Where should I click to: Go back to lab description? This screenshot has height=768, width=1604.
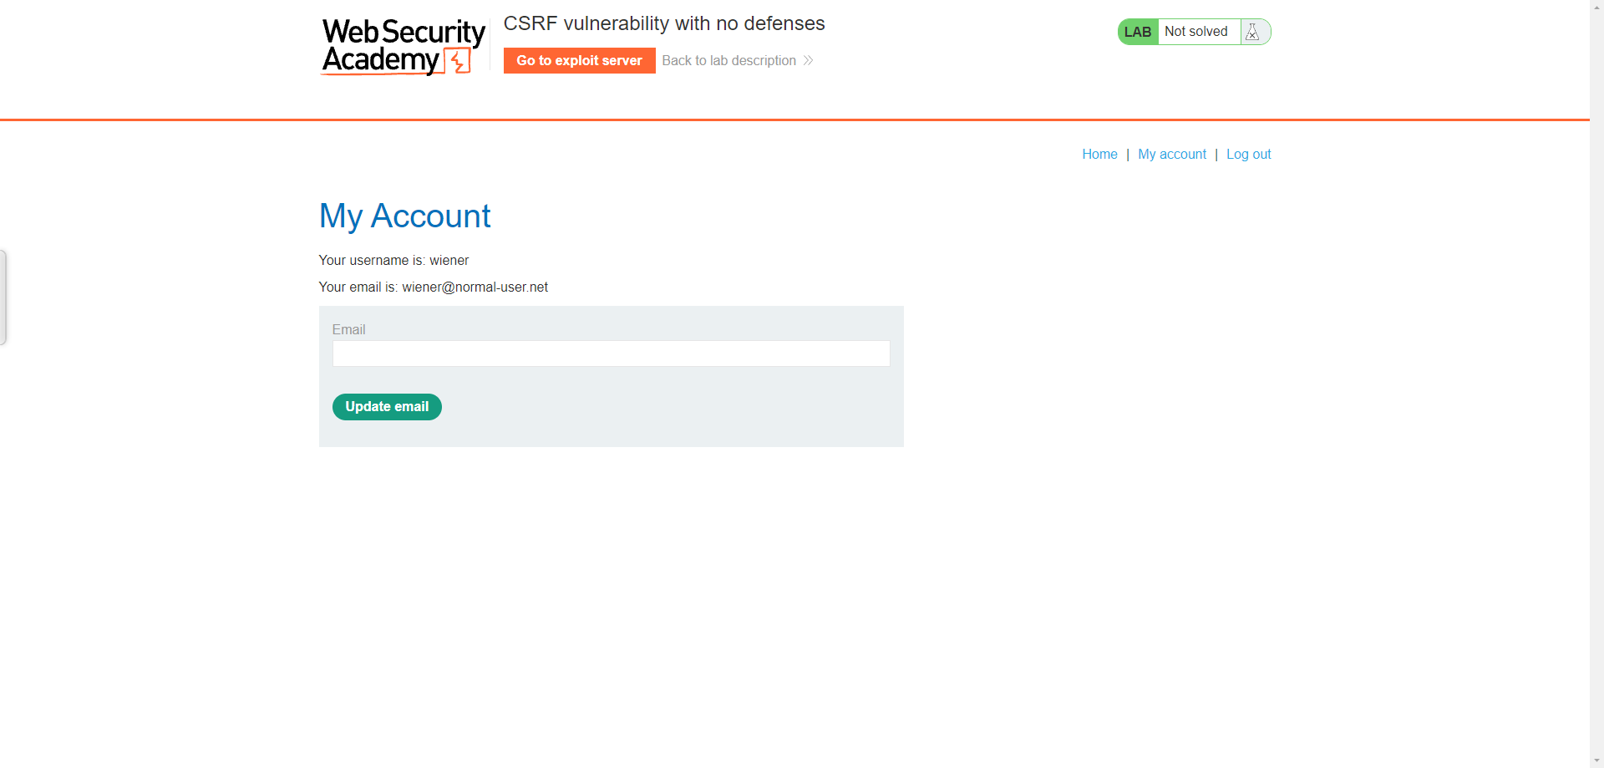point(728,60)
